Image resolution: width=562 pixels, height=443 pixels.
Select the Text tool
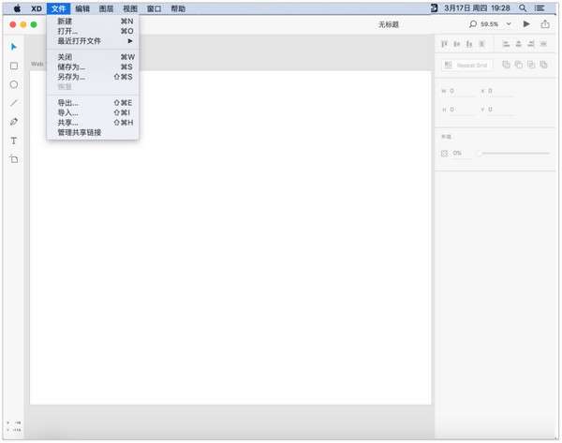(14, 140)
